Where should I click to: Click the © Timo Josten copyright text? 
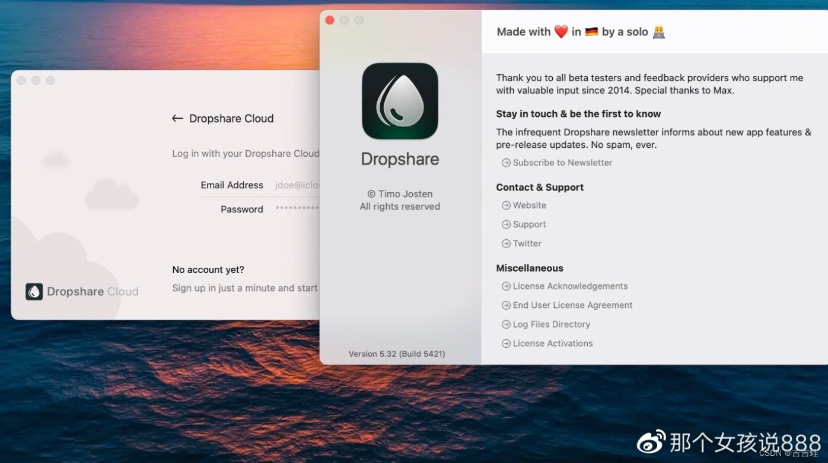400,194
